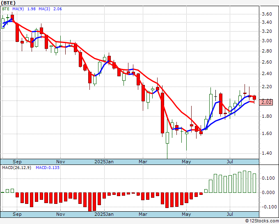Click the tallest green MACD histogram bar
279x224 pixels.
click(245, 182)
